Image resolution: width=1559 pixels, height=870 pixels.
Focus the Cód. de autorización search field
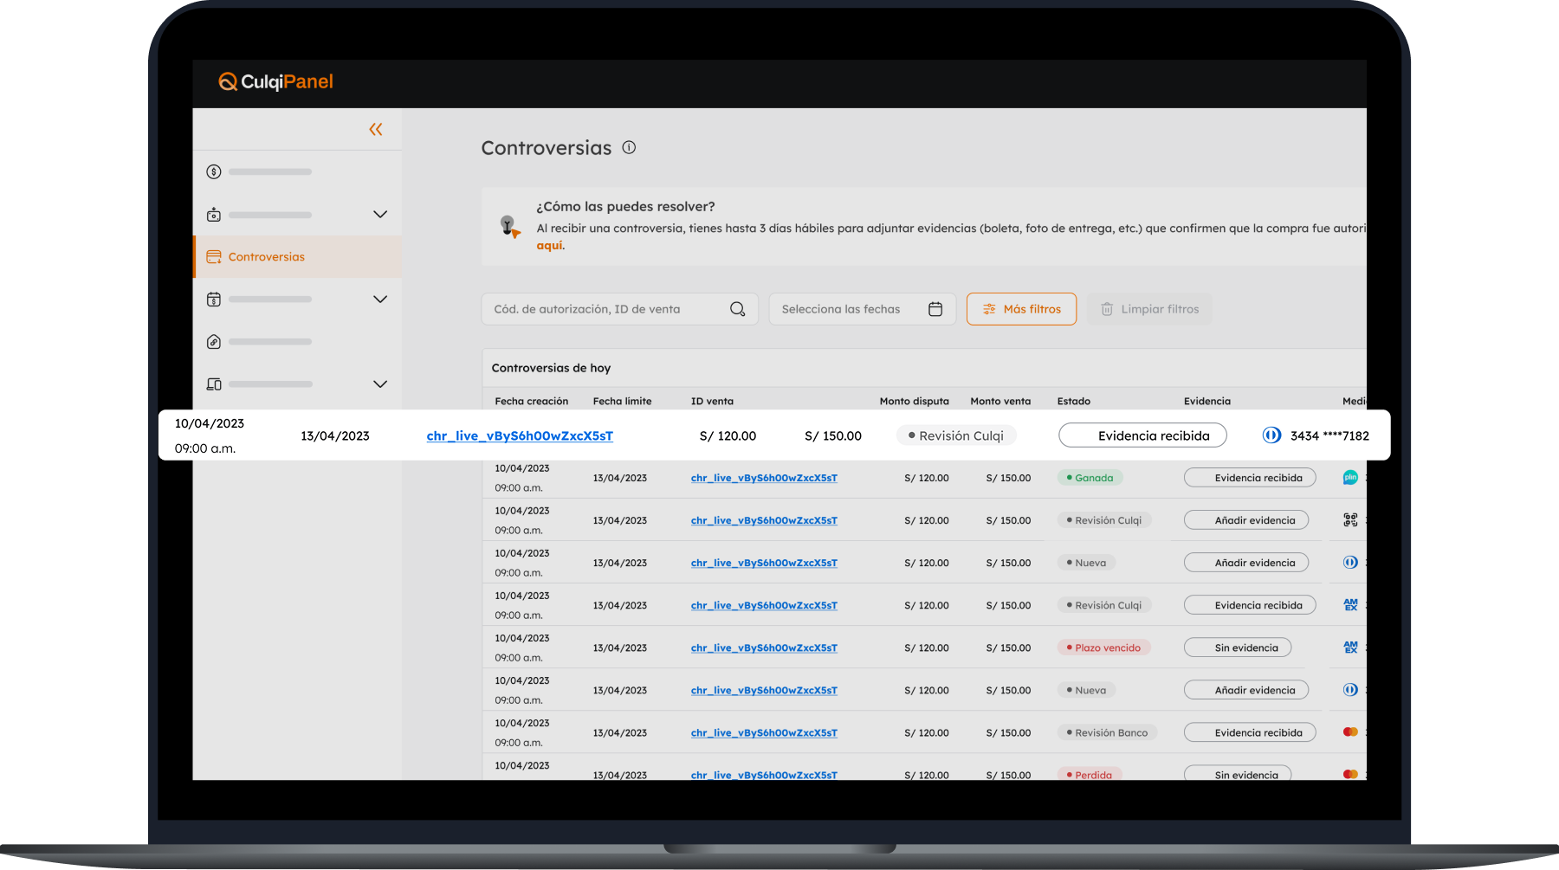pyautogui.click(x=606, y=309)
